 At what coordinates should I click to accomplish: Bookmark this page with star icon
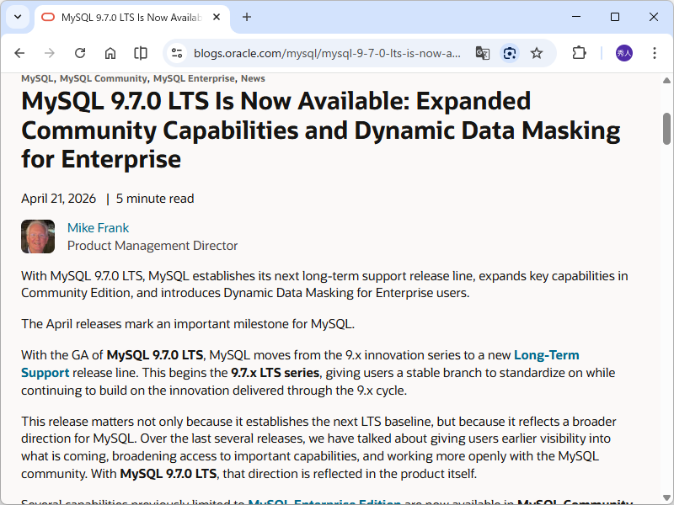pyautogui.click(x=537, y=53)
